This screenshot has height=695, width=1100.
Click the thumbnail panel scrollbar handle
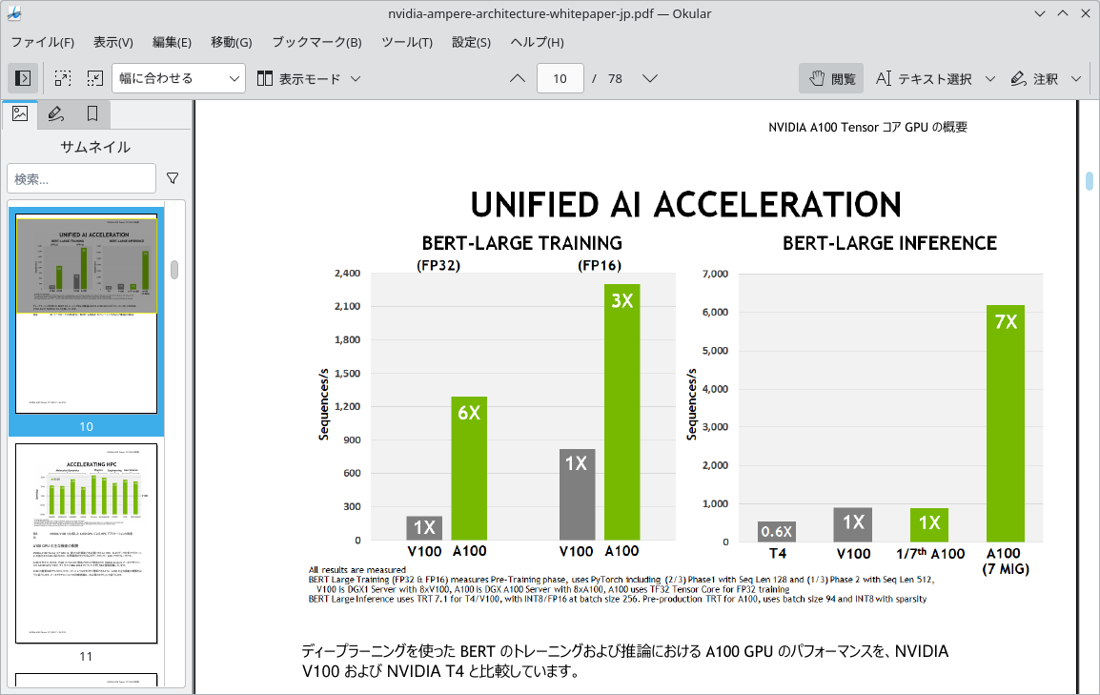[174, 269]
